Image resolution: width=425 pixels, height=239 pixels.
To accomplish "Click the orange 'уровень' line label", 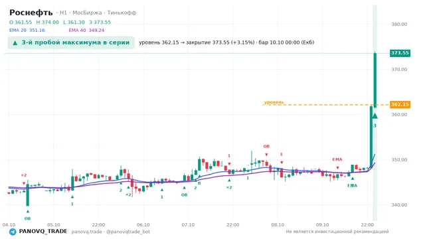I will pos(274,102).
